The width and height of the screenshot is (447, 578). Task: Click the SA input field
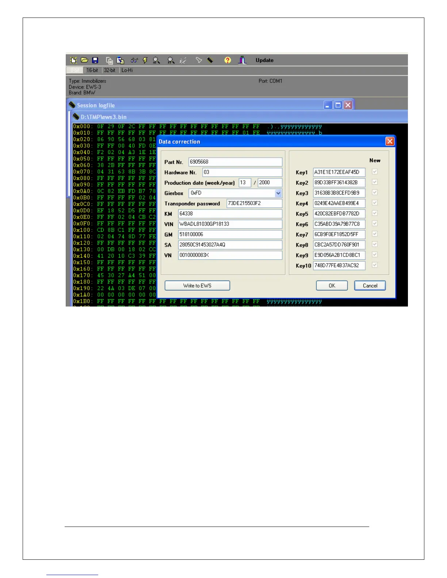(x=230, y=244)
